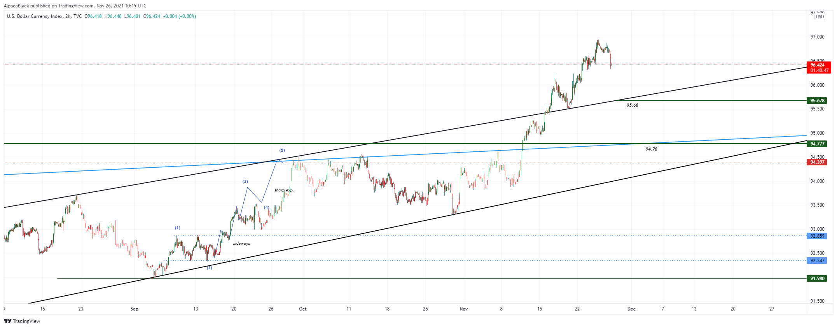Click the 94.78 annotation text
837x328 pixels.
point(652,149)
